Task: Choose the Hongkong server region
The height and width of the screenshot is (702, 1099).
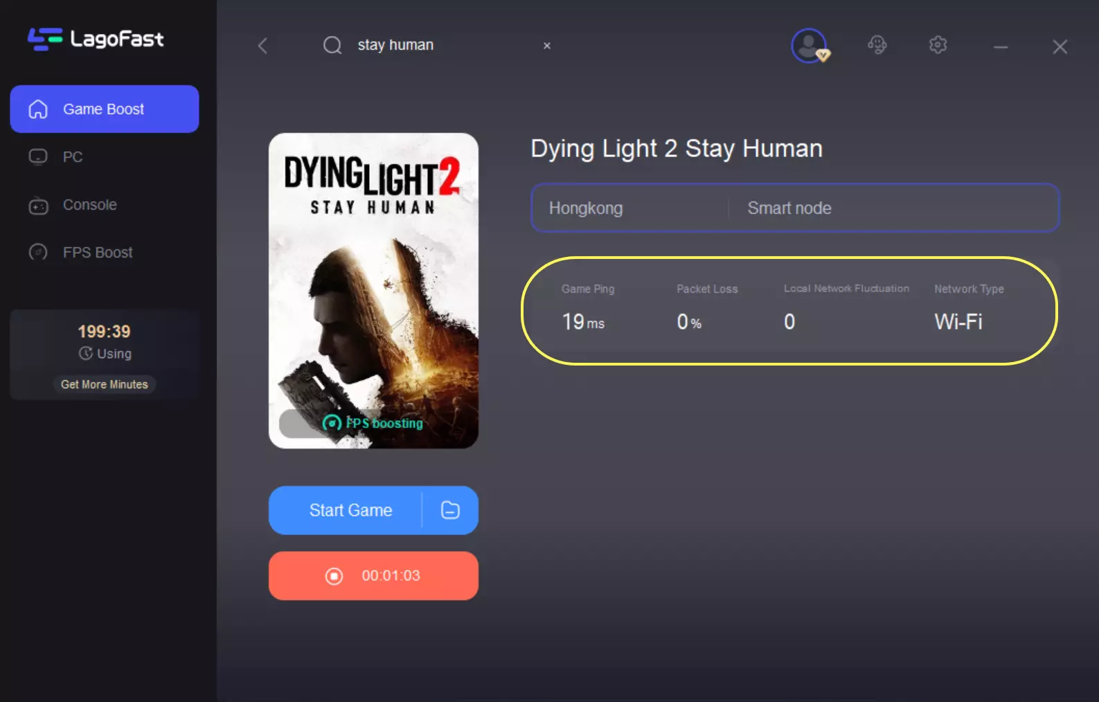Action: 586,208
